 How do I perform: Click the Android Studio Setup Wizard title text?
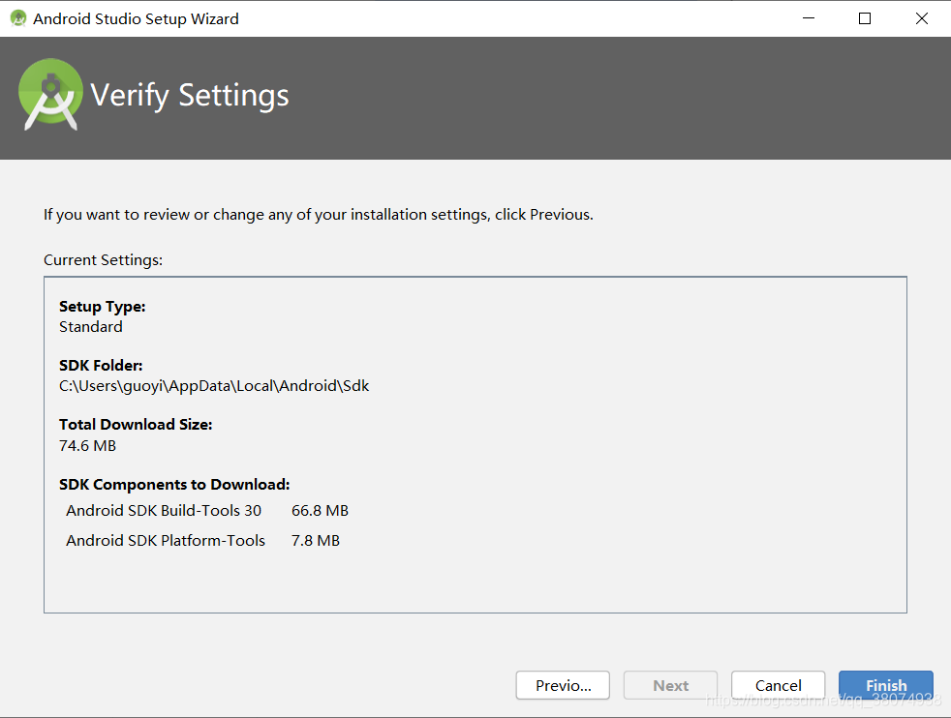(136, 18)
